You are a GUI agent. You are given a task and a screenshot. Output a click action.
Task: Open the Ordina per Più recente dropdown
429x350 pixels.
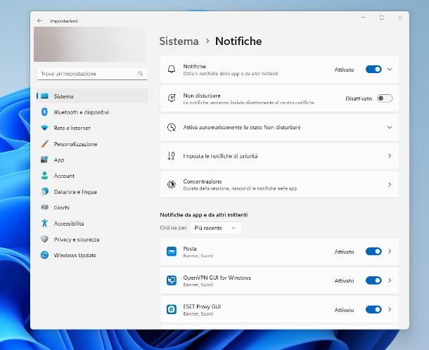point(216,228)
